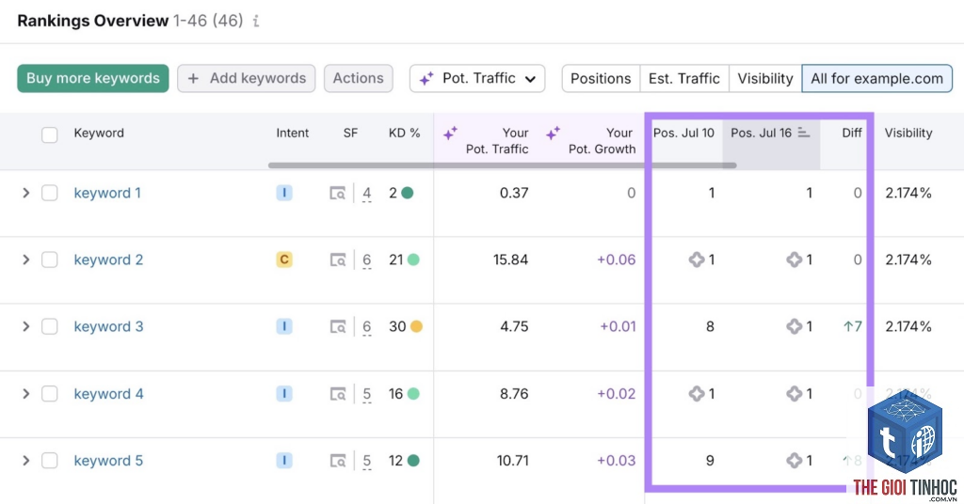
Task: Open the Pot. Traffic dropdown
Action: click(x=477, y=79)
